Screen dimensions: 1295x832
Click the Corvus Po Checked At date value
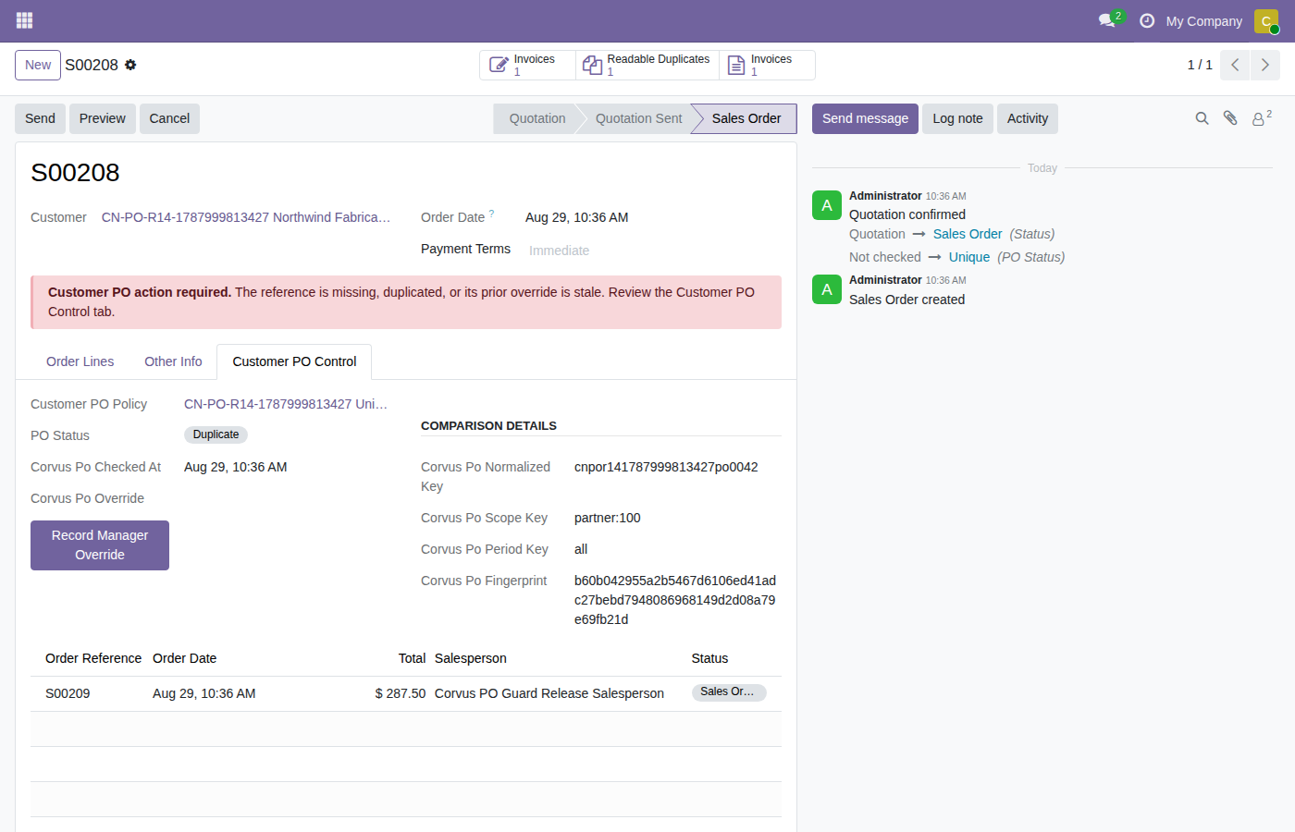click(x=236, y=467)
